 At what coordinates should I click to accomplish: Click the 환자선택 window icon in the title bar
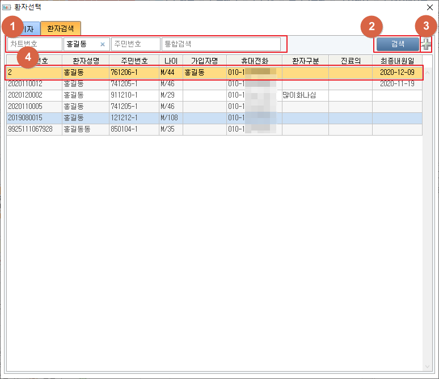click(7, 7)
